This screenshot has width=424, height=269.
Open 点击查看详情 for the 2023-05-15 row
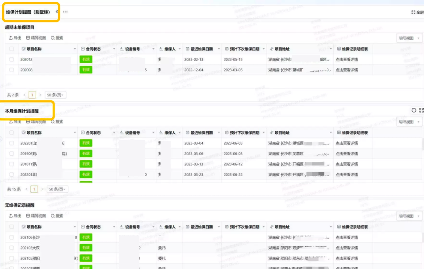tap(347, 59)
